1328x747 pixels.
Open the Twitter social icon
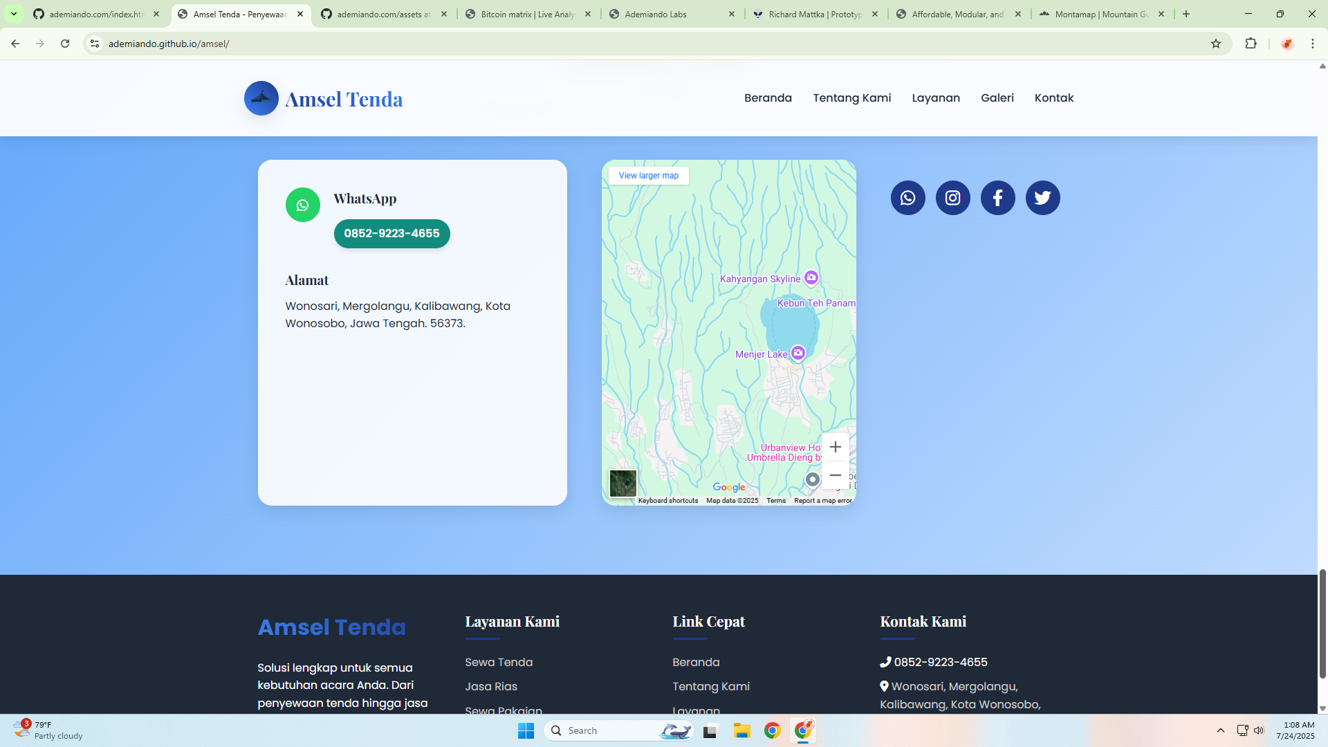[1042, 198]
